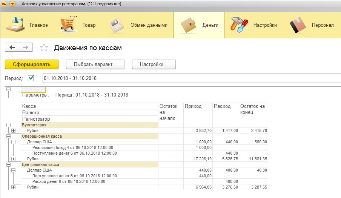This screenshot has width=341, height=198.
Task: Open the title bar main menu dropdown arrow
Action: click(x=12, y=4)
